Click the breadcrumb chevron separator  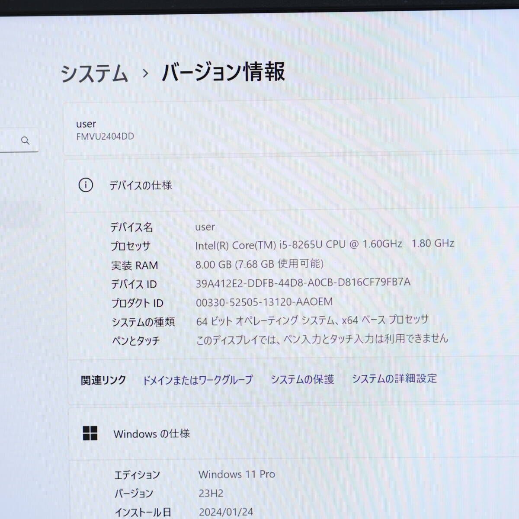pos(145,74)
